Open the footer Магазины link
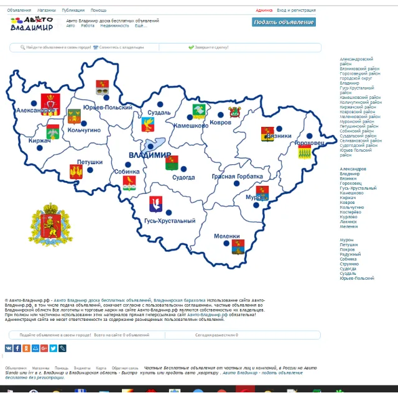This screenshot has width=398, height=398. pyautogui.click(x=40, y=368)
